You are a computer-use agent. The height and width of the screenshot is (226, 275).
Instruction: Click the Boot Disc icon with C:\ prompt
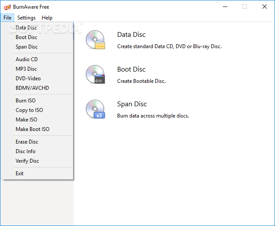[95, 75]
